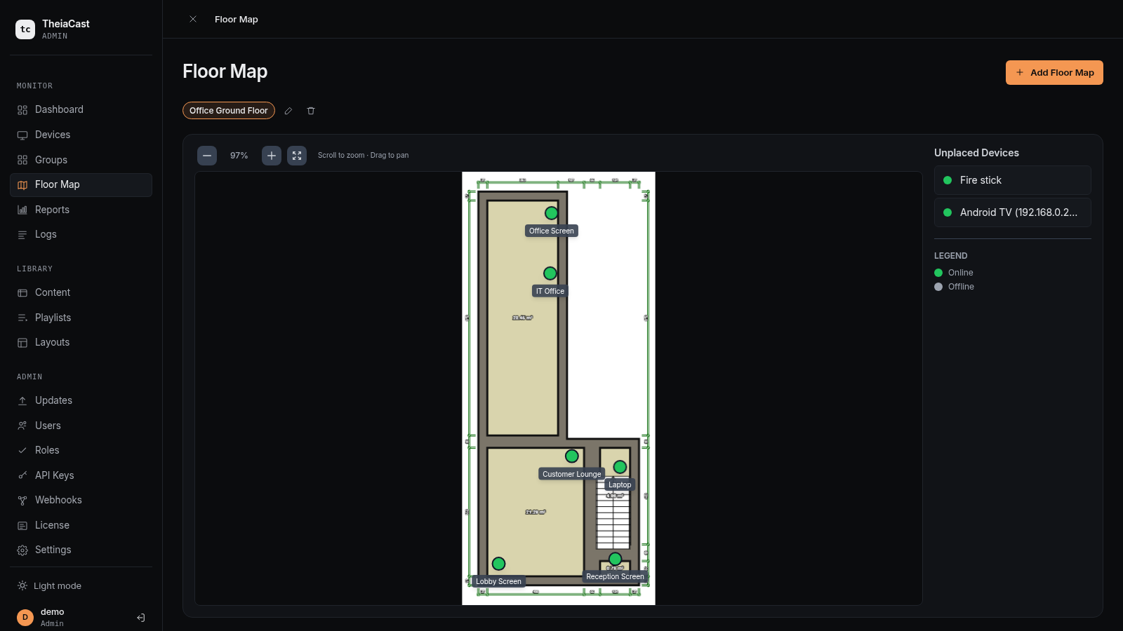
Task: Click the Reception Screen label
Action: (x=615, y=576)
